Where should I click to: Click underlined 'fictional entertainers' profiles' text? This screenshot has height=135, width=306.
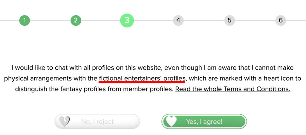142,79
